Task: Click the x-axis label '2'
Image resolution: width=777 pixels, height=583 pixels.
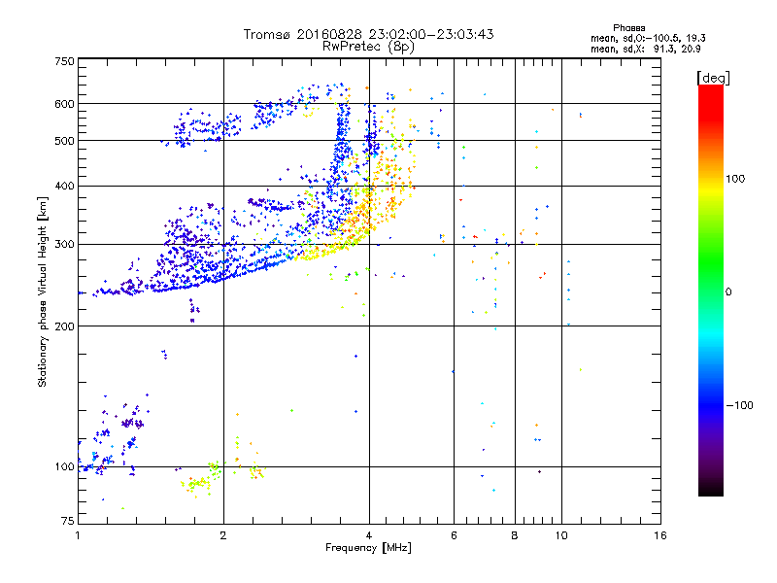Action: point(223,535)
